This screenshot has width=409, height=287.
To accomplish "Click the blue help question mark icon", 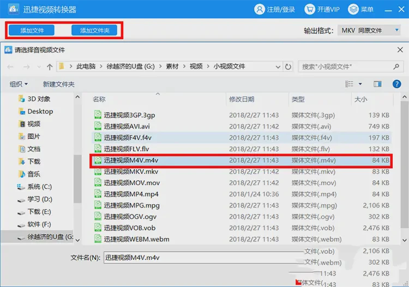I will pos(397,84).
